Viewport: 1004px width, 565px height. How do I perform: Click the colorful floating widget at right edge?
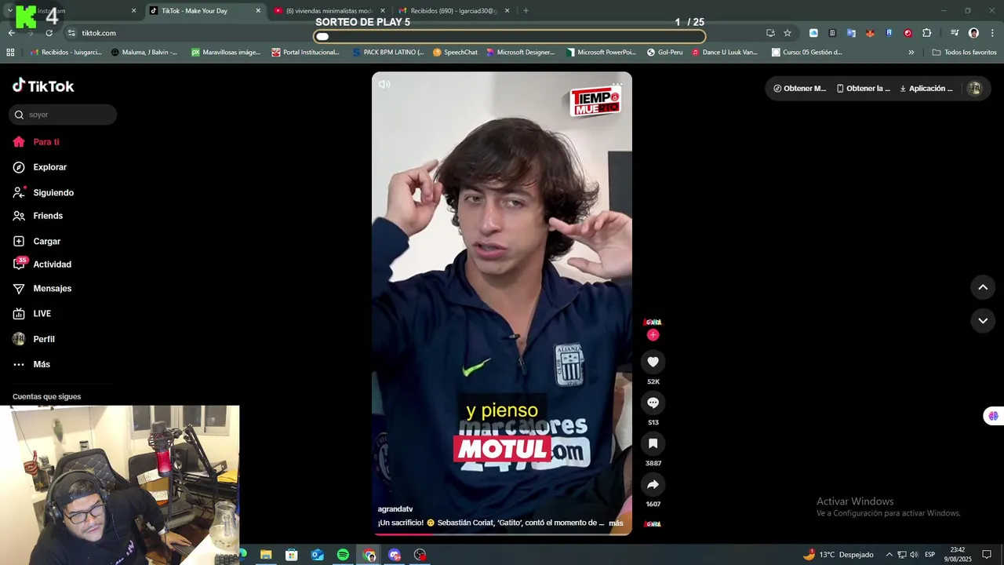(993, 416)
